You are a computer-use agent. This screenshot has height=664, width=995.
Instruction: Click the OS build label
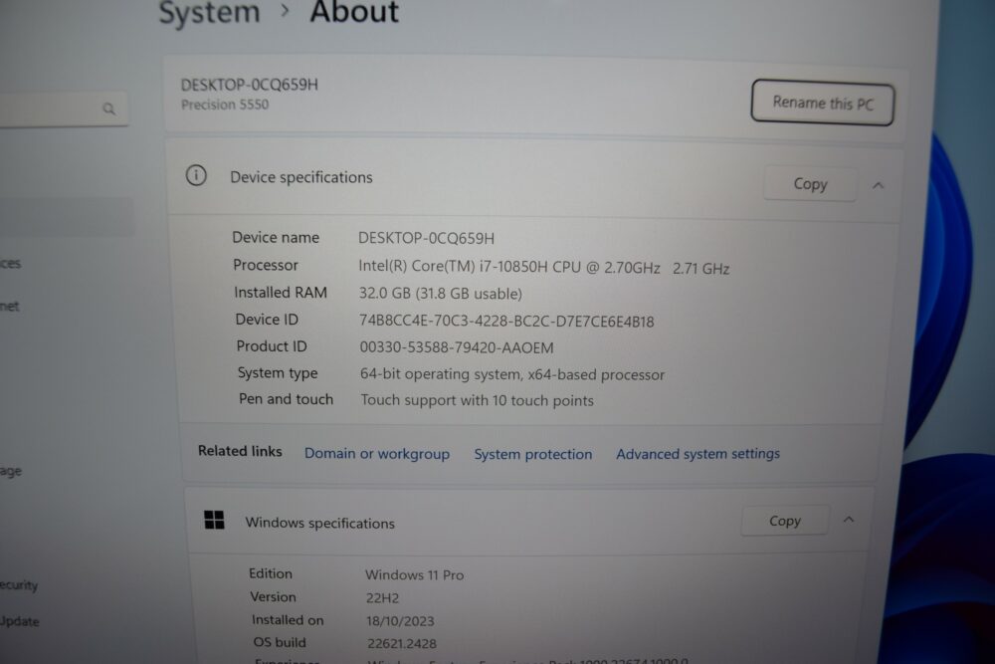(280, 642)
